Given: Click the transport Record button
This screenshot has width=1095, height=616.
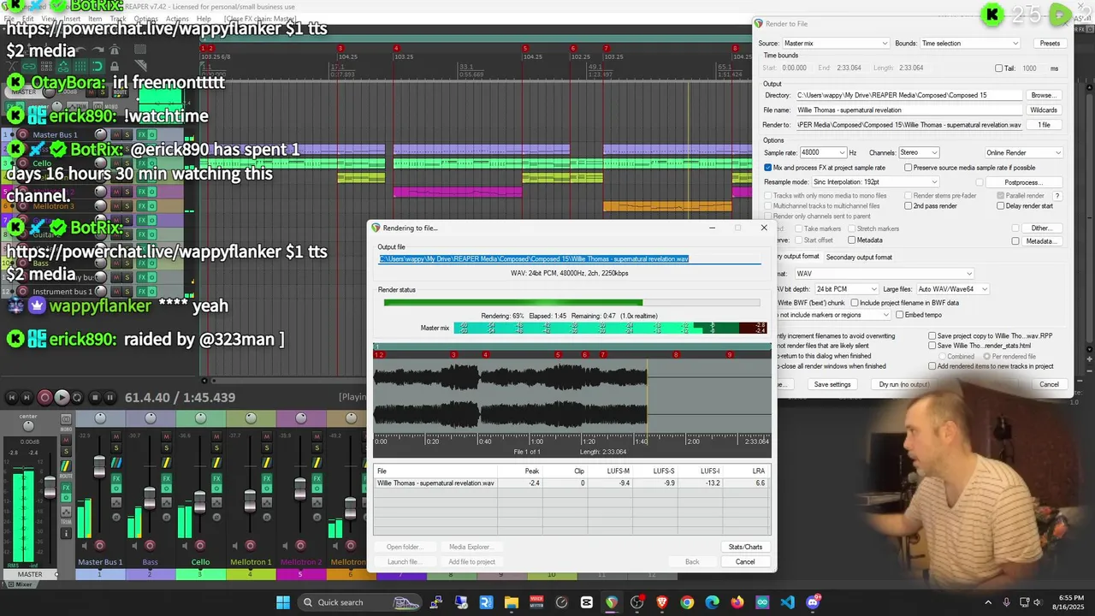Looking at the screenshot, I should click(x=44, y=397).
